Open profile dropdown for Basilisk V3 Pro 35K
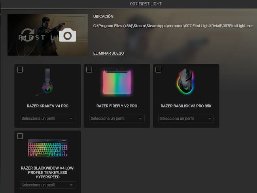 click(186, 118)
